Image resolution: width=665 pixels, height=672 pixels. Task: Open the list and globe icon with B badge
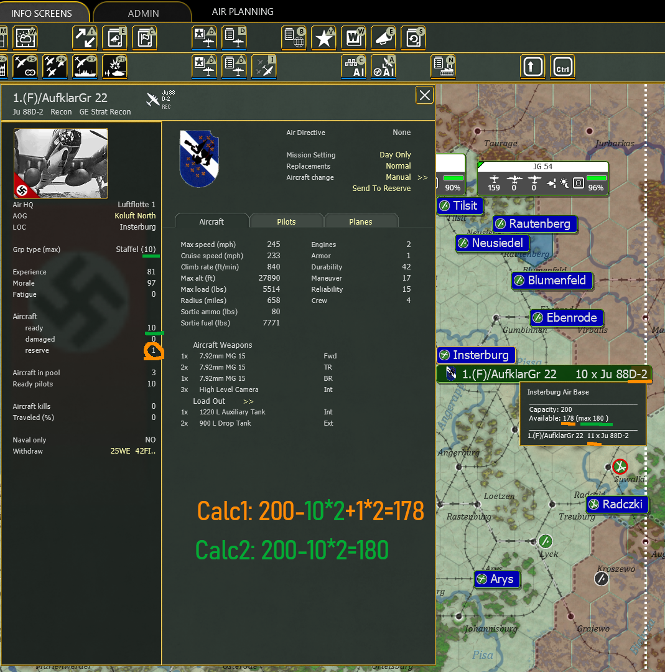(x=294, y=38)
